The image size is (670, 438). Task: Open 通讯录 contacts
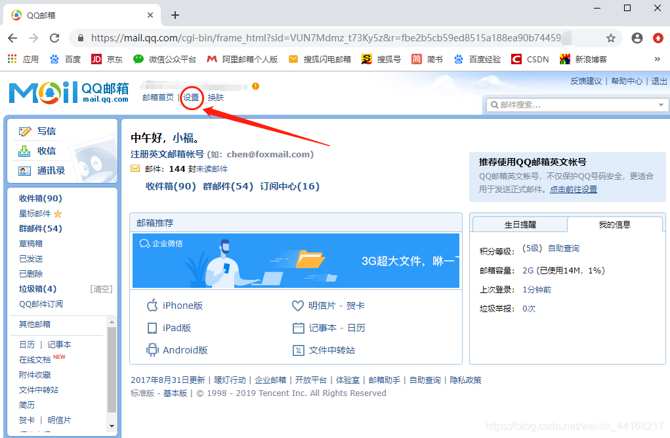point(42,170)
